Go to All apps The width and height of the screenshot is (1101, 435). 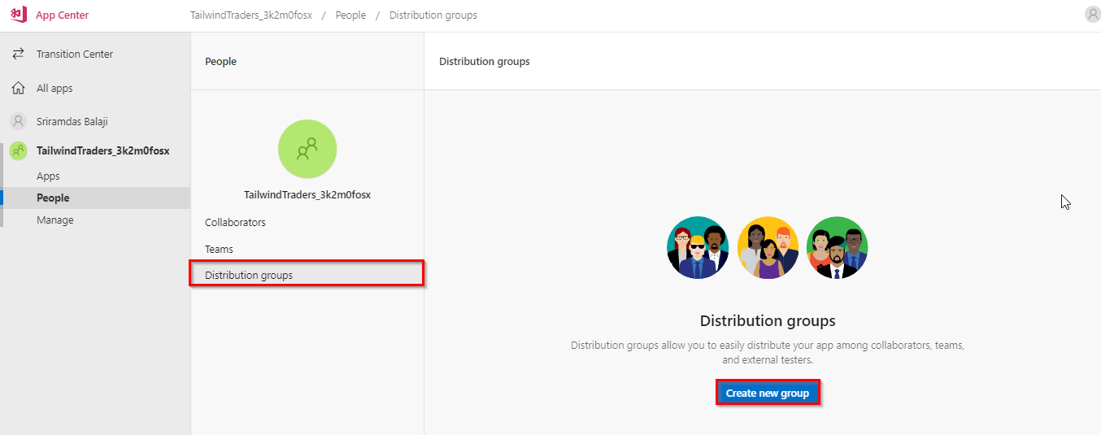coord(54,89)
